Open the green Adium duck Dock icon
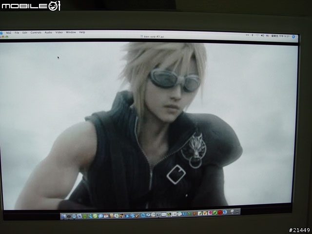This screenshot has width=312, height=234. coord(84,216)
